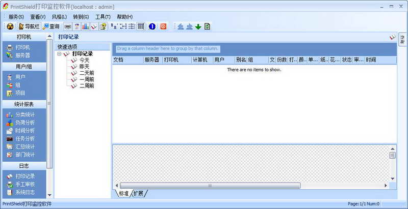Open 用户 in the sidebar

pyautogui.click(x=16, y=77)
